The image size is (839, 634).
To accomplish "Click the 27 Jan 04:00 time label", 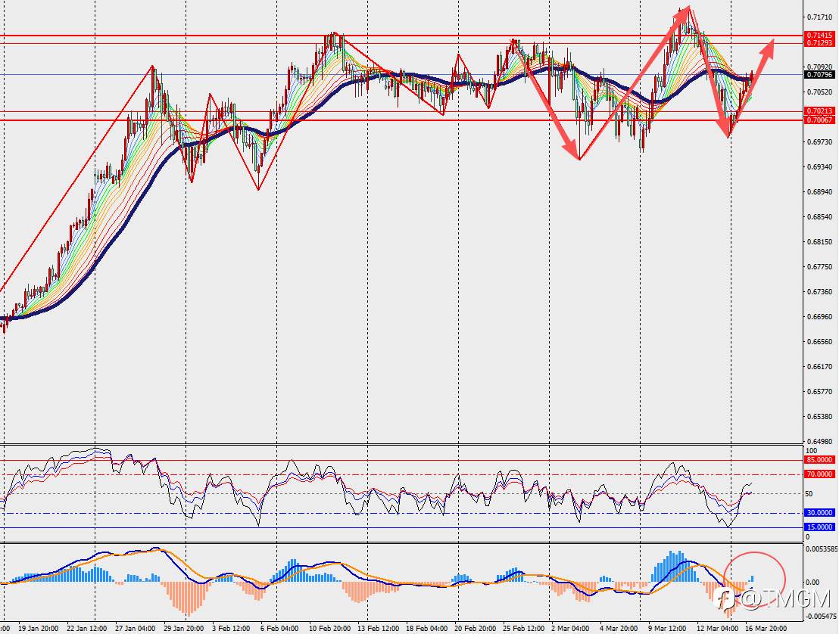I will [136, 629].
